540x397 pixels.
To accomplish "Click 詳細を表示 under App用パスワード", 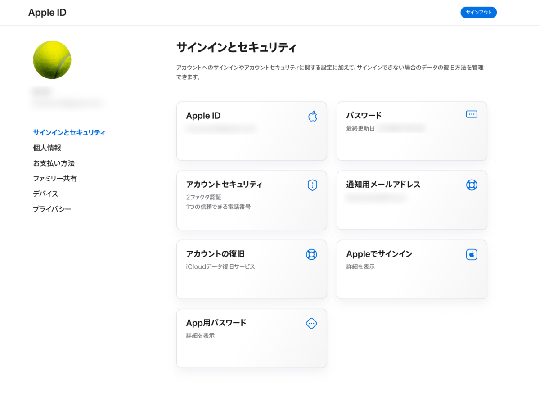I will (x=200, y=335).
